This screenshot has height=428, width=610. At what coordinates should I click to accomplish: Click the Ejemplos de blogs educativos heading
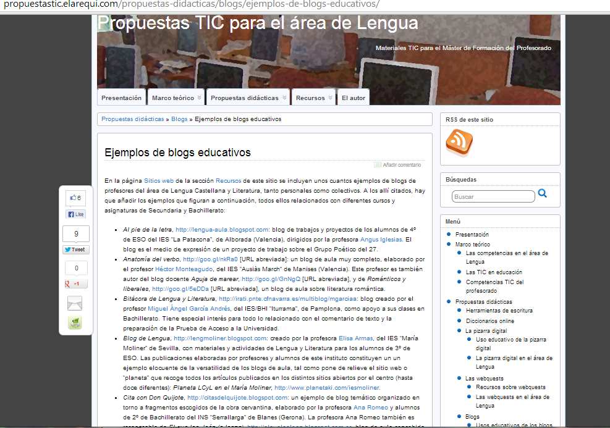click(x=177, y=153)
